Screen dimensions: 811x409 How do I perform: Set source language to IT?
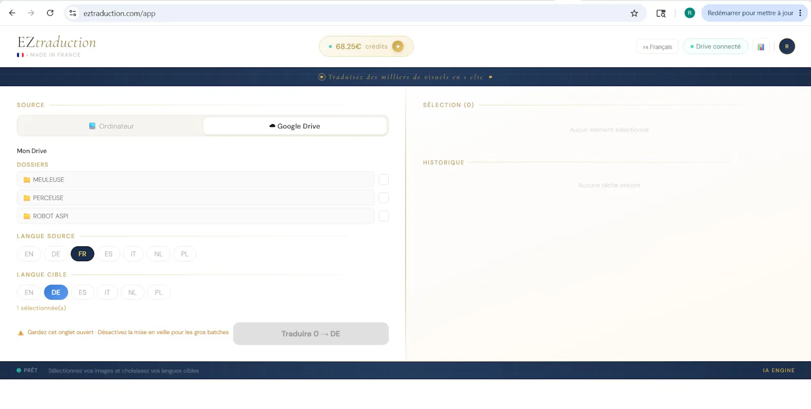(x=133, y=254)
